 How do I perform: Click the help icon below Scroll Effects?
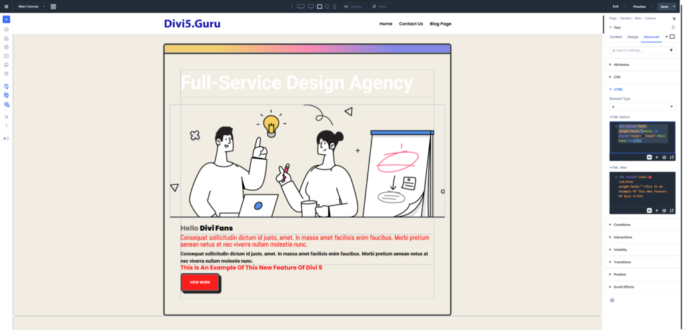pos(612,300)
